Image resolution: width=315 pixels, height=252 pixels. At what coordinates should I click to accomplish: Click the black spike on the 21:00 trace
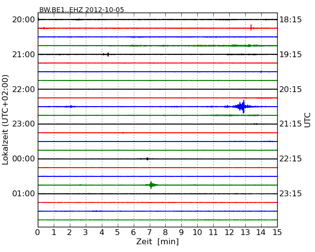108,54
